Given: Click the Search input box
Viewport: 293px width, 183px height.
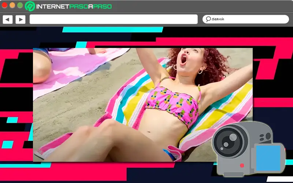Looking at the screenshot, I should point(246,19).
